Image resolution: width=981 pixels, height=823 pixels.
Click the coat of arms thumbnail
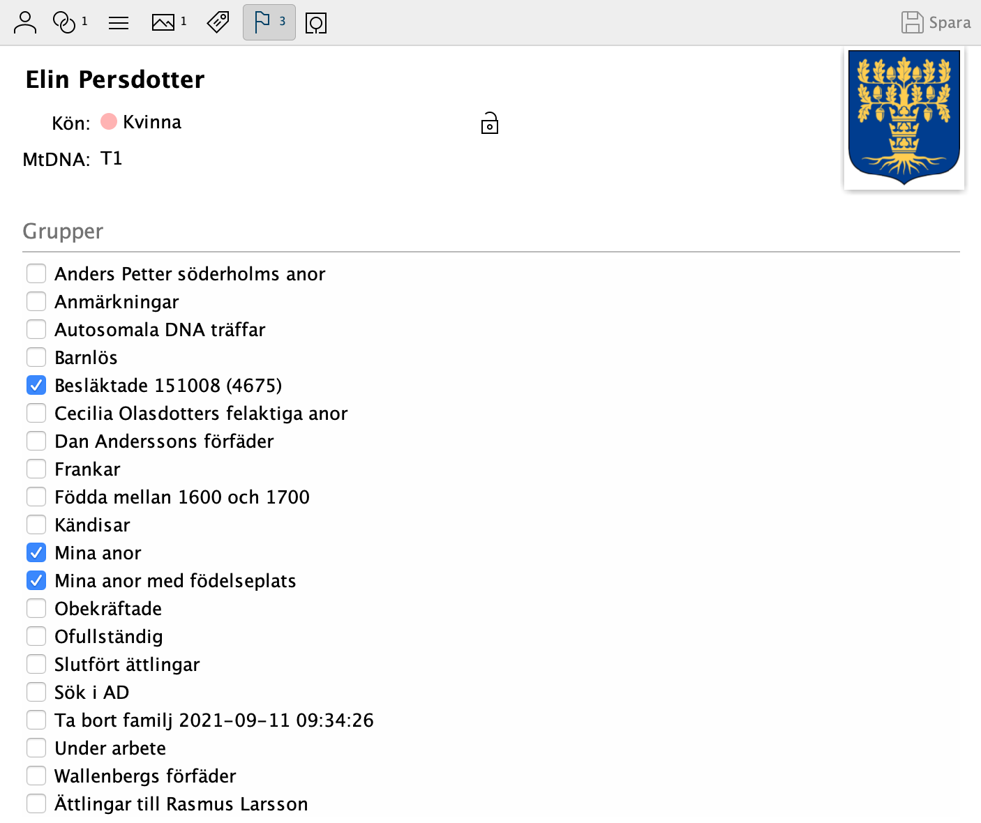(x=904, y=117)
